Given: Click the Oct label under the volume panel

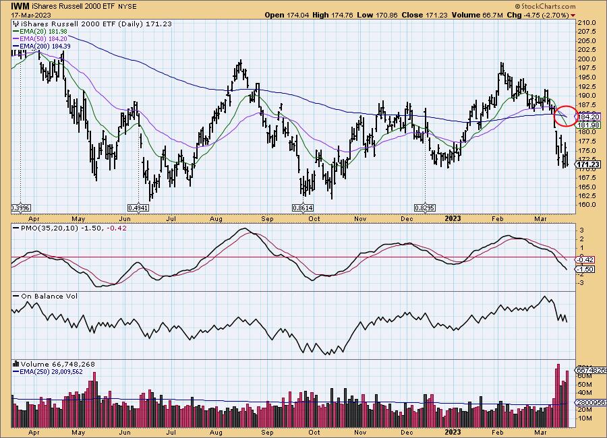Looking at the screenshot, I should [x=314, y=432].
